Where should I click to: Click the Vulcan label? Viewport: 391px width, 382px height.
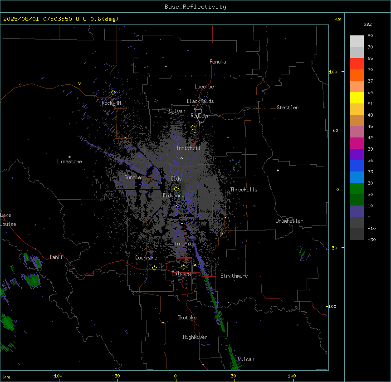point(246,359)
